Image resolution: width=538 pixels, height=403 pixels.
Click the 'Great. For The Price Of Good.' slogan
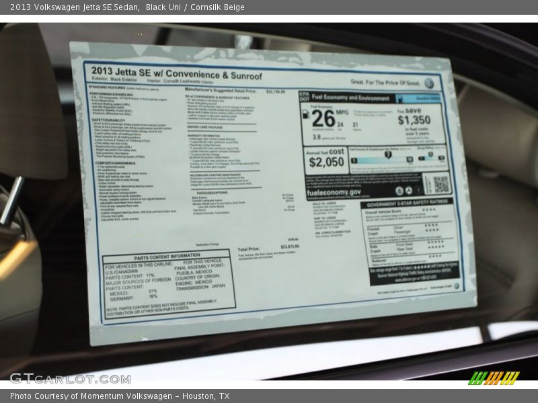[385, 82]
